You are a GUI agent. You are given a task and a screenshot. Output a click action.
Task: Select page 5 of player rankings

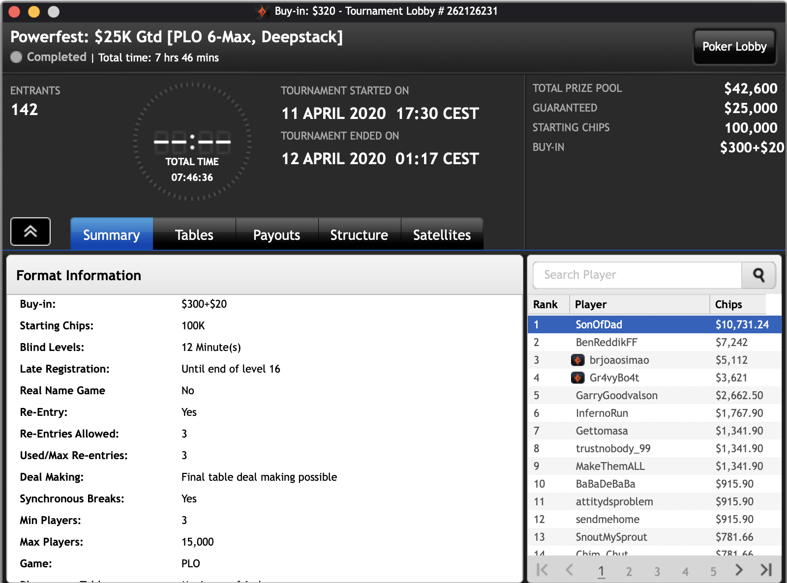pyautogui.click(x=713, y=571)
